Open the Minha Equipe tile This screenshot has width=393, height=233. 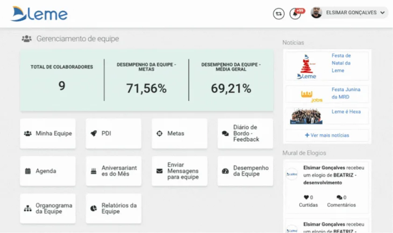(x=48, y=133)
